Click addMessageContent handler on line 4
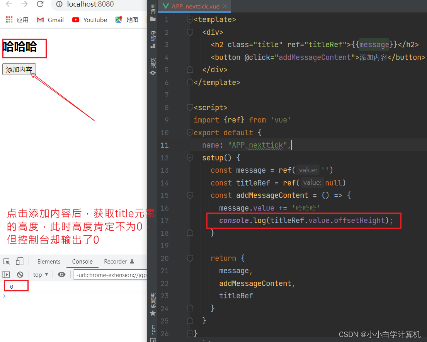Screen dimensions: 427x342 click(x=315, y=58)
